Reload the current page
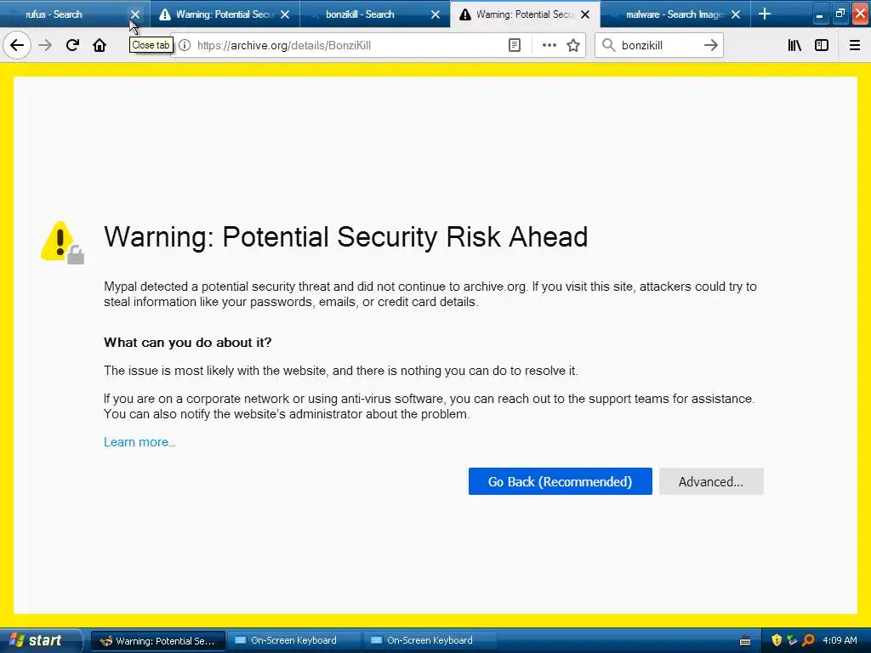 72,46
